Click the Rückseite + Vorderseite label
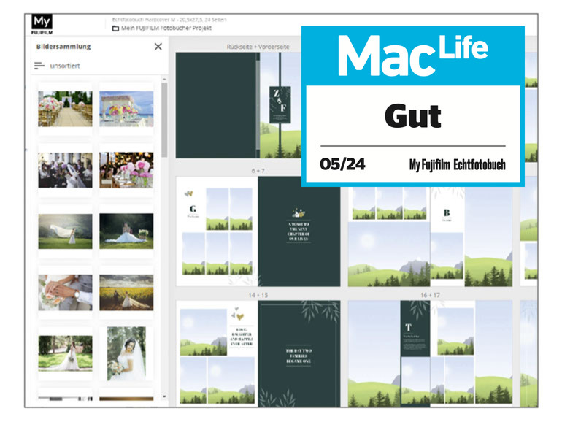This screenshot has width=562, height=422. click(258, 47)
